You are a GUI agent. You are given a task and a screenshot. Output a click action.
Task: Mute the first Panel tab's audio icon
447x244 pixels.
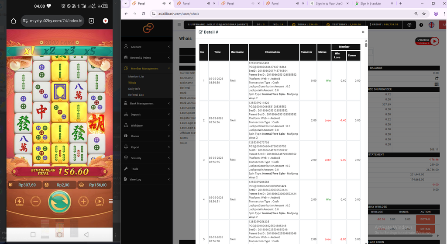[x=164, y=3]
